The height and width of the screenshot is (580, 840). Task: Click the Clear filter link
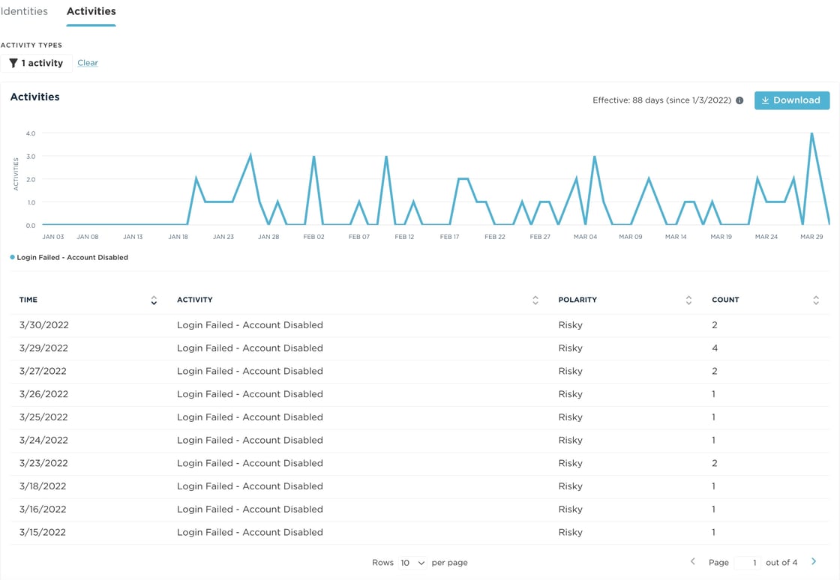coord(87,63)
